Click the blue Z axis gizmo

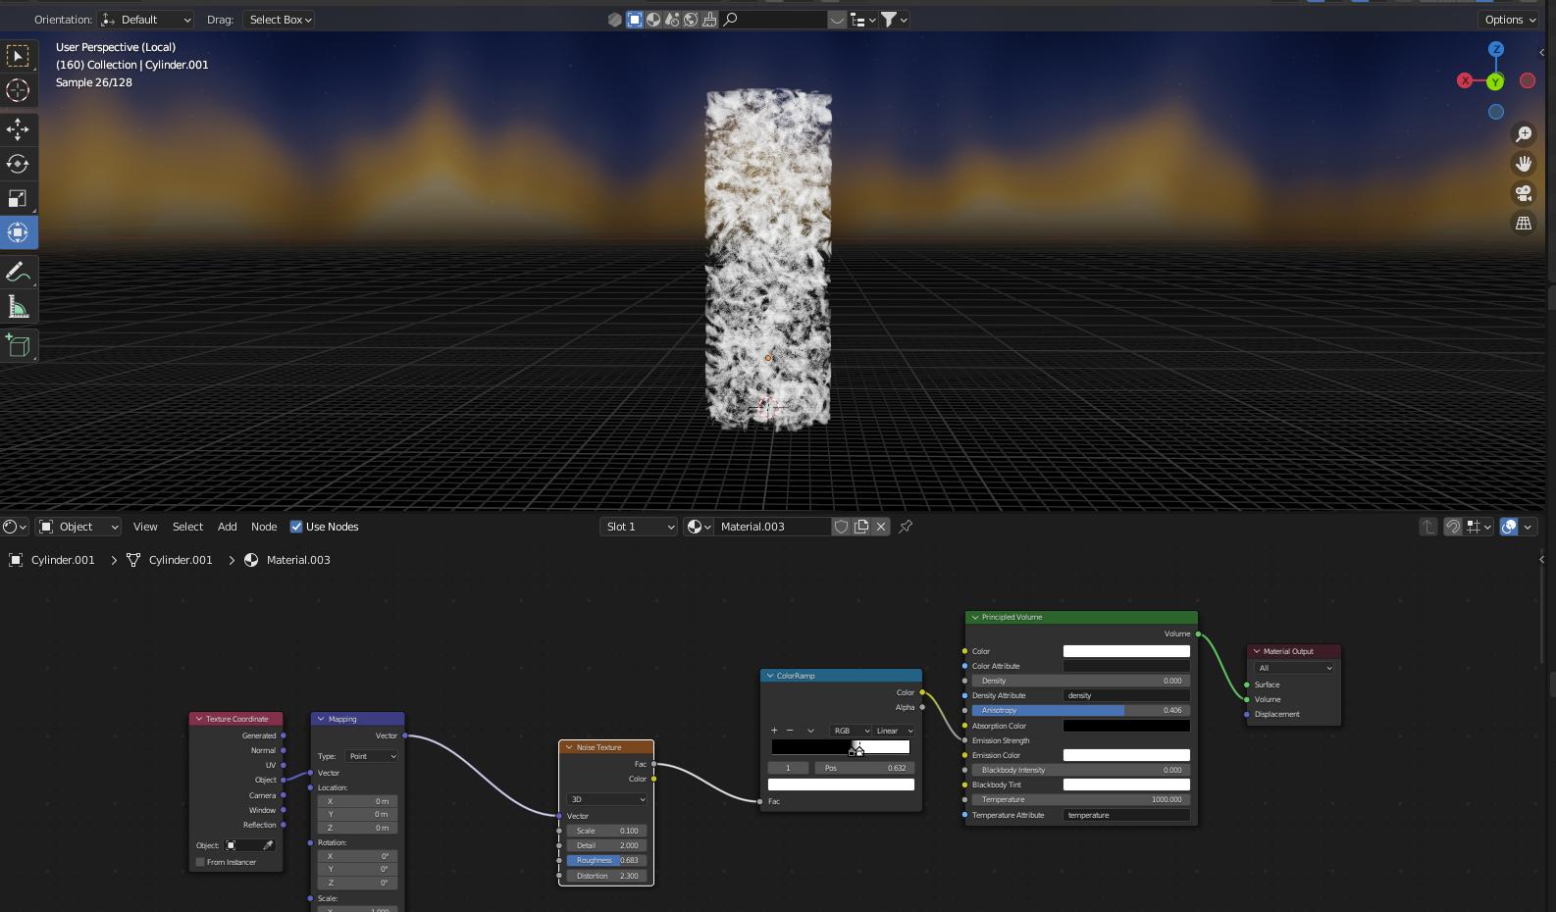coord(1496,49)
